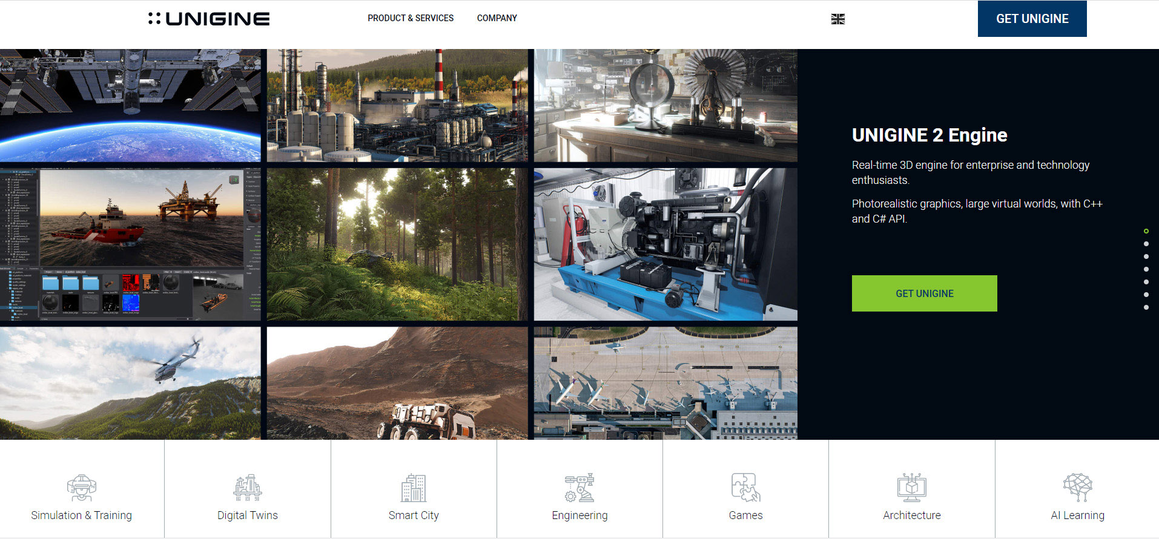Open the Product & Services menu

410,18
